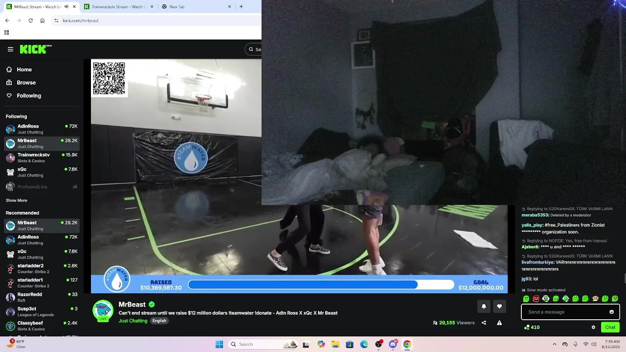Open stariadder2 Counter-Strike 2 stream
This screenshot has height=352, width=626.
tap(42, 268)
